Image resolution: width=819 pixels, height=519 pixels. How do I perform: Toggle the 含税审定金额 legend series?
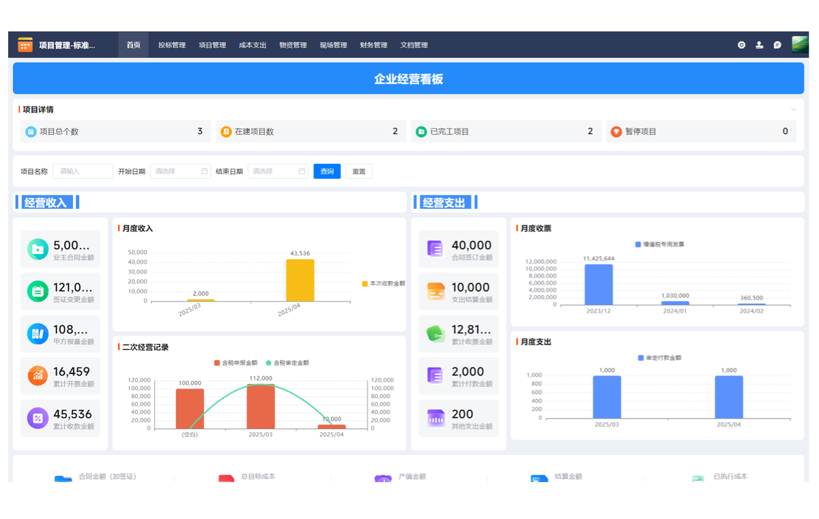tap(287, 363)
